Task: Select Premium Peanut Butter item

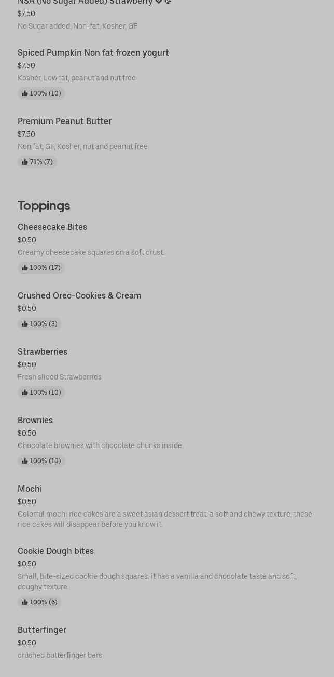Action: tap(64, 121)
